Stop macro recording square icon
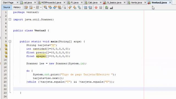The image size is (176, 99). (101, 7)
